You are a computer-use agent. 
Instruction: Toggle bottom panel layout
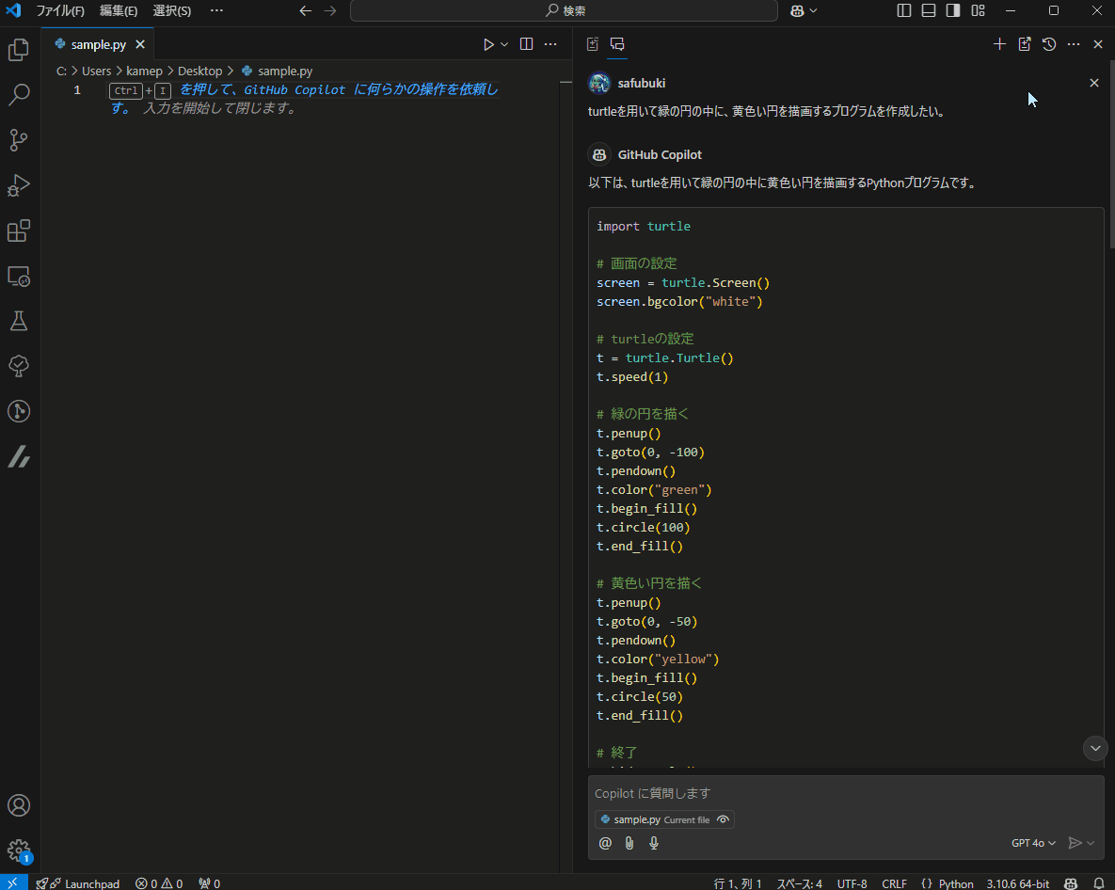point(929,10)
